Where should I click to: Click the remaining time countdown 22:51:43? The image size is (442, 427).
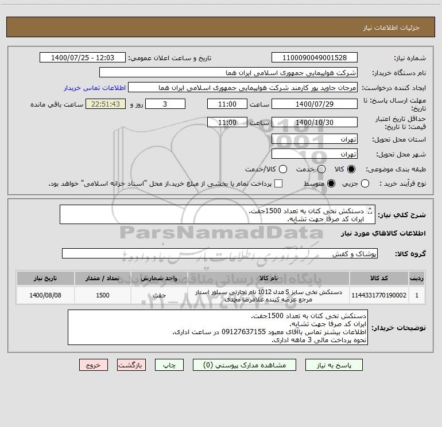click(106, 104)
